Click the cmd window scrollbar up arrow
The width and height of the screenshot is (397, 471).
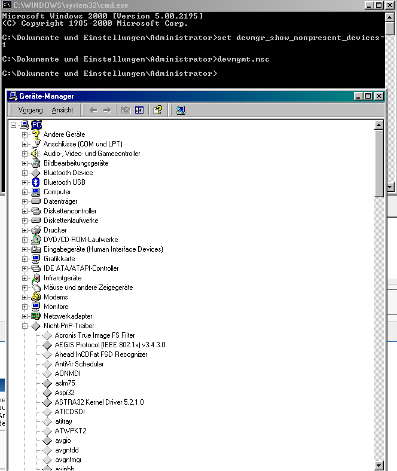point(390,17)
